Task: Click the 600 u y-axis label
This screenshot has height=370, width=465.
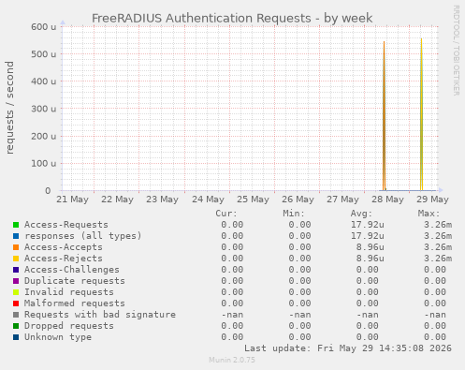Action: pyautogui.click(x=44, y=27)
